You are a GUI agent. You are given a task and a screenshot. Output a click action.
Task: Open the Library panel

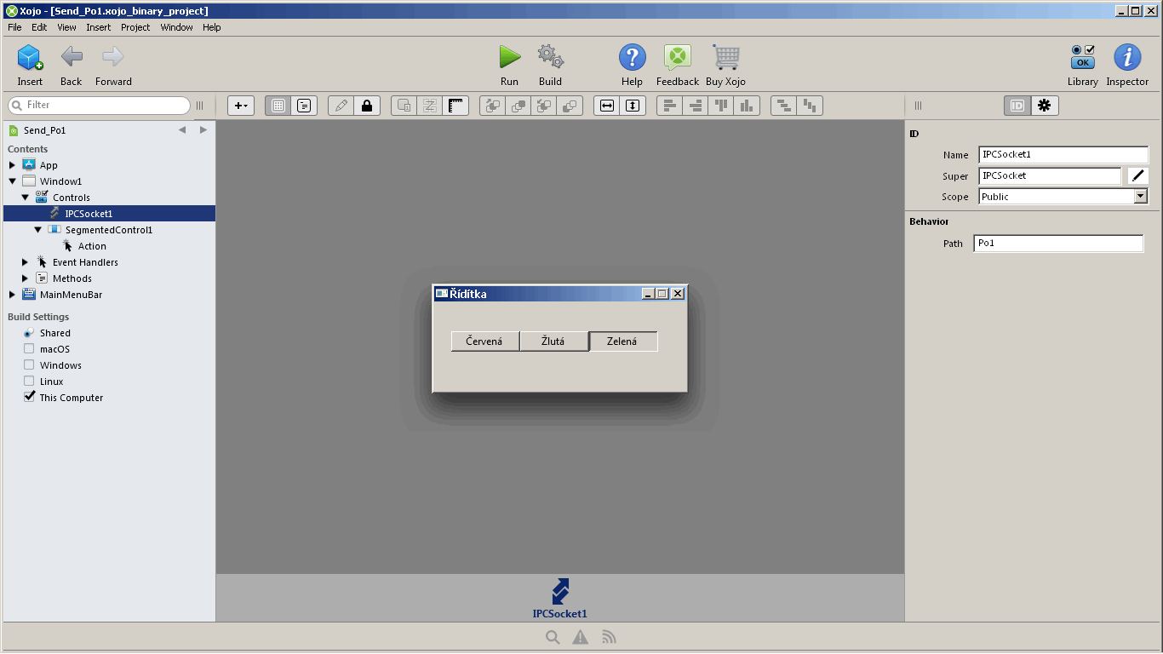point(1082,58)
